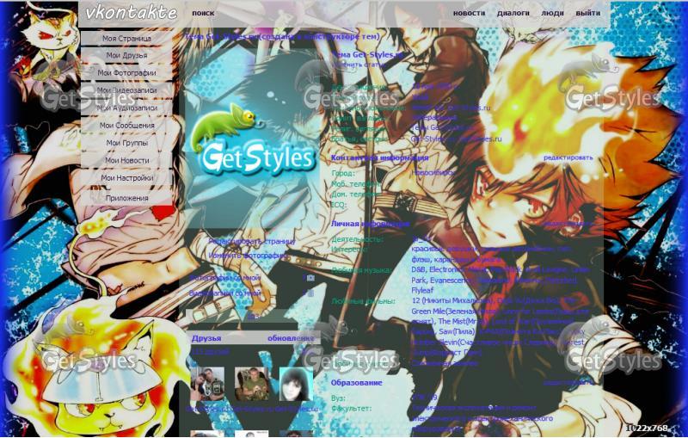This screenshot has height=438, width=688.
Task: Click the camera icon beside tagged photos
Action: click(310, 279)
